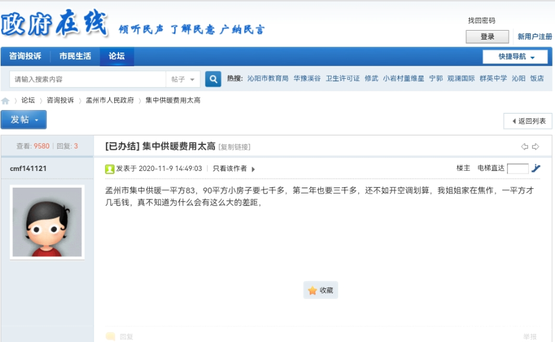Click the elevator jump wrench icon
This screenshot has height=342, width=555.
pyautogui.click(x=536, y=169)
